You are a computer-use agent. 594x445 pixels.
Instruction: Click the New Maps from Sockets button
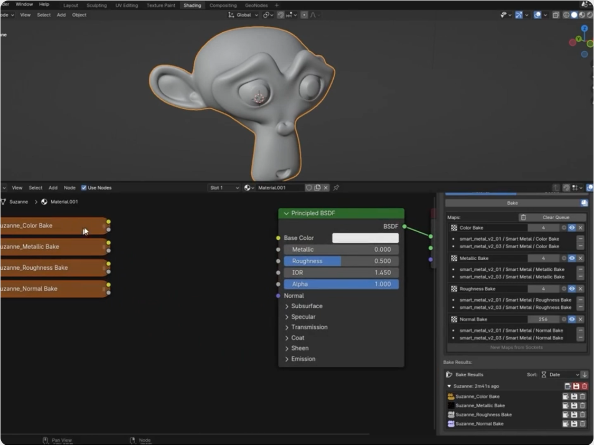pos(516,347)
